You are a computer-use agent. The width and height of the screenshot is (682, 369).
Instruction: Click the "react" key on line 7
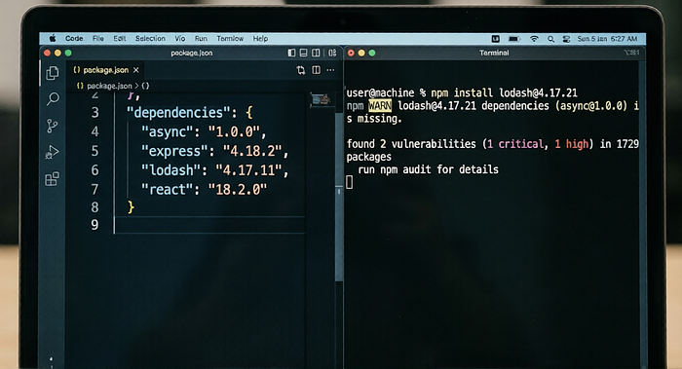coord(168,189)
